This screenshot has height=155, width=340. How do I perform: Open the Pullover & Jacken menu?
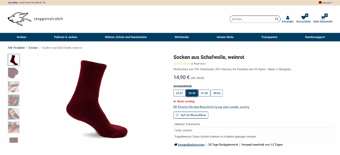pos(66,37)
